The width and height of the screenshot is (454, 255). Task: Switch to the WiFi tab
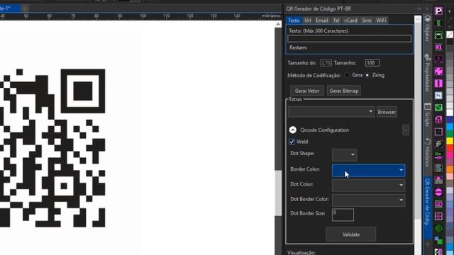(x=381, y=21)
